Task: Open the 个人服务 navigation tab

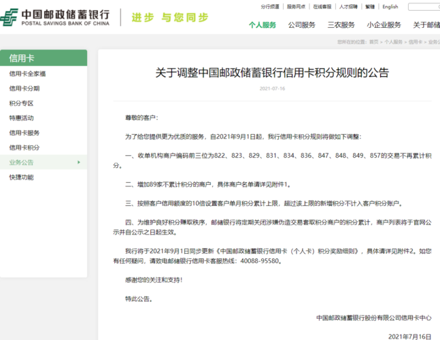Action: pyautogui.click(x=263, y=25)
